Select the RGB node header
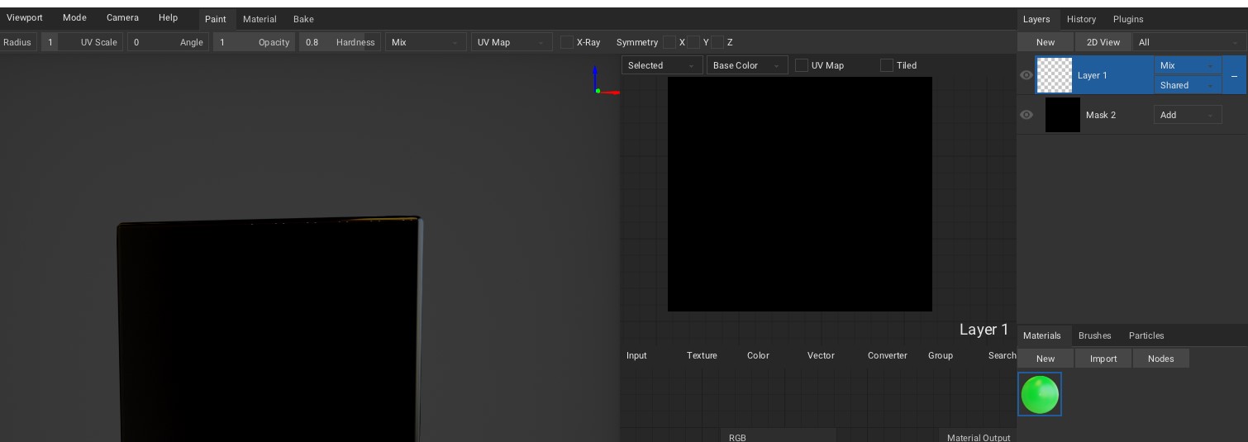Image resolution: width=1248 pixels, height=442 pixels. pyautogui.click(x=778, y=436)
